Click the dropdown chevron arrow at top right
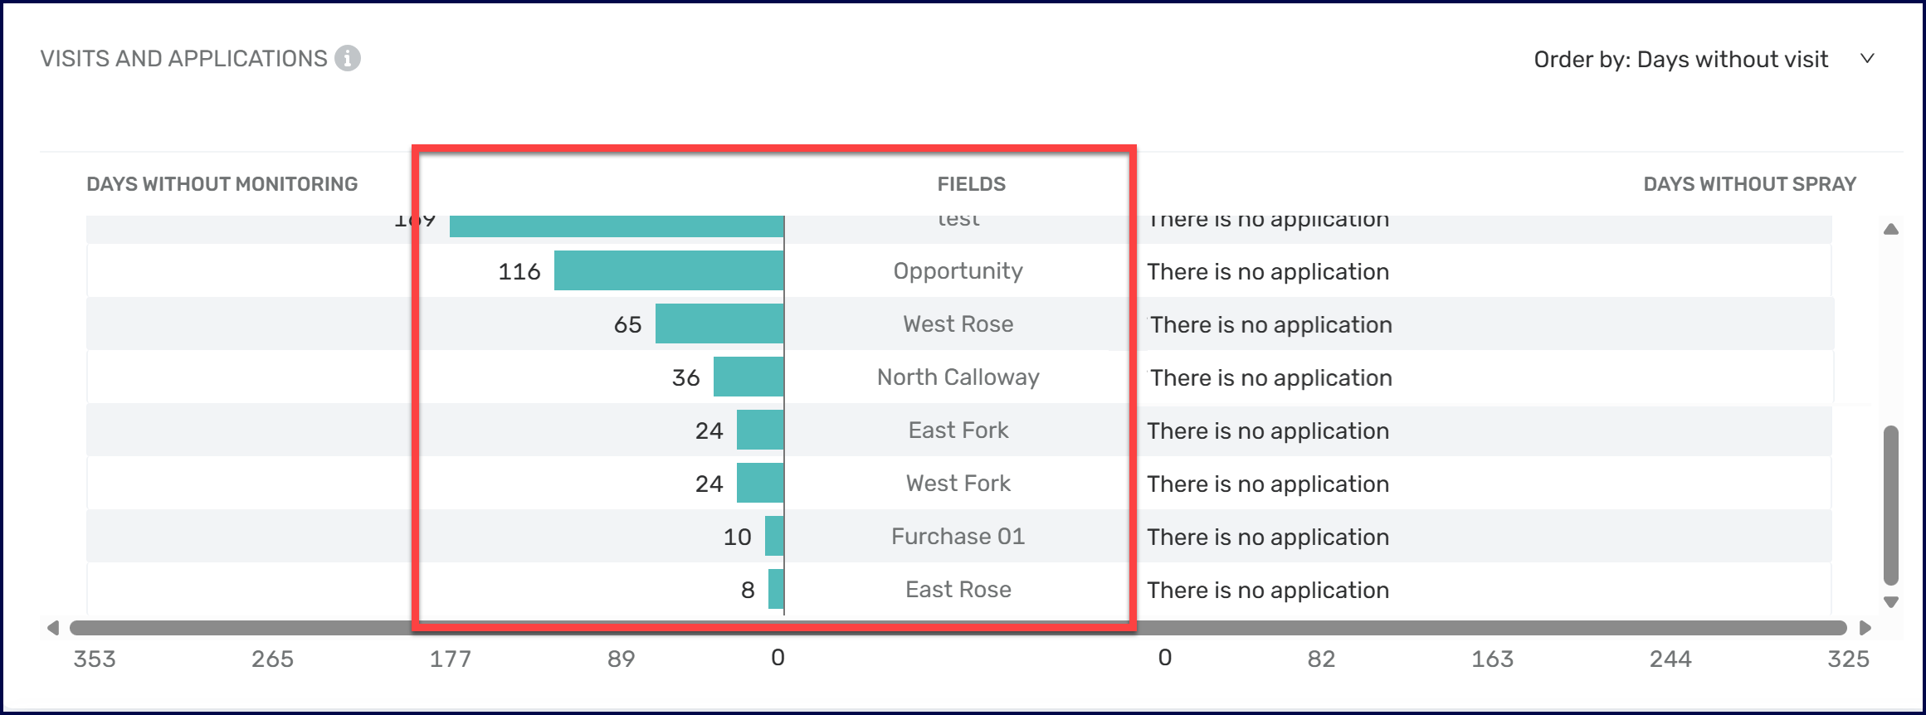Viewport: 1926px width, 715px height. pos(1867,59)
